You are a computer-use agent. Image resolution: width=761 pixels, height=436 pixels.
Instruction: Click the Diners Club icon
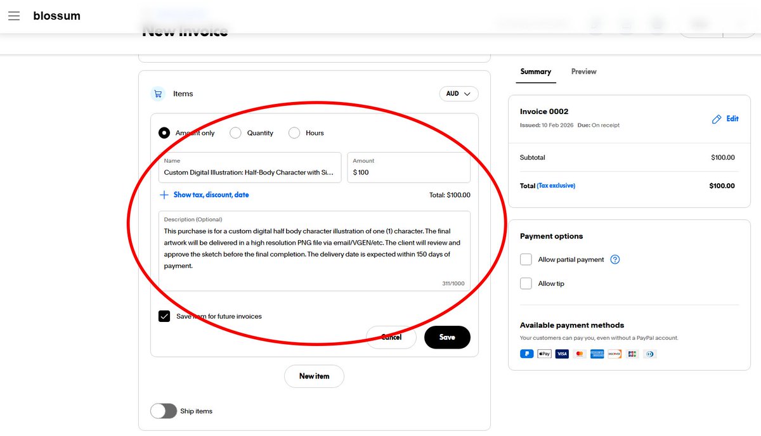coord(649,354)
